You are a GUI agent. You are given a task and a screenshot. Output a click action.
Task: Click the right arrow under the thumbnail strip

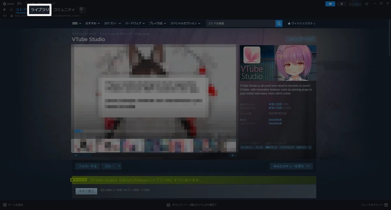pos(232,155)
